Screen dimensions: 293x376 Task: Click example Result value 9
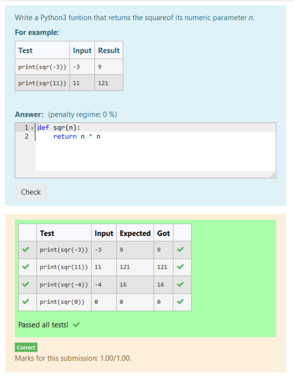[x=100, y=67]
